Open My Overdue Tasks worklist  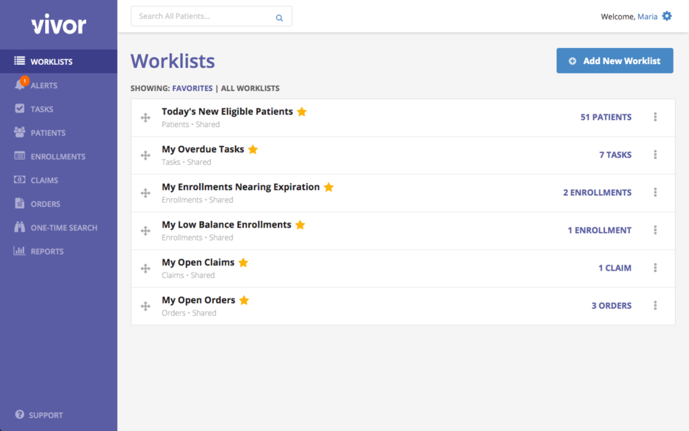203,150
